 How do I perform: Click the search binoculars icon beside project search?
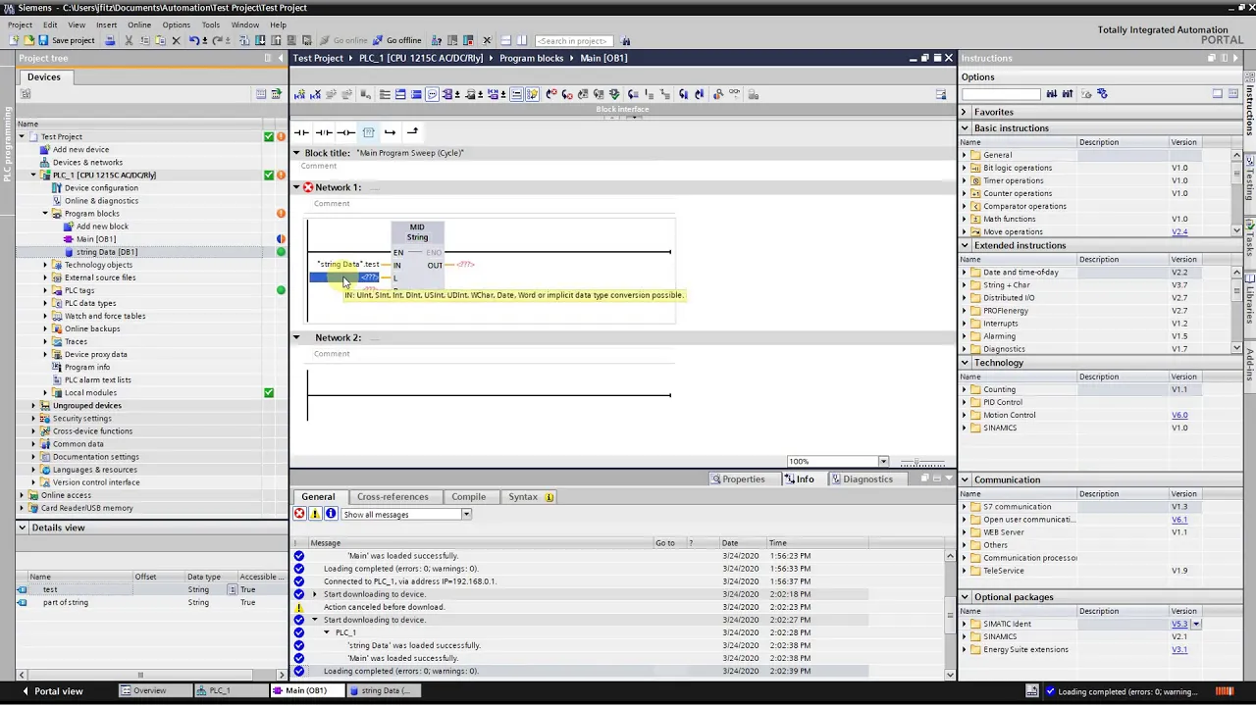(626, 41)
